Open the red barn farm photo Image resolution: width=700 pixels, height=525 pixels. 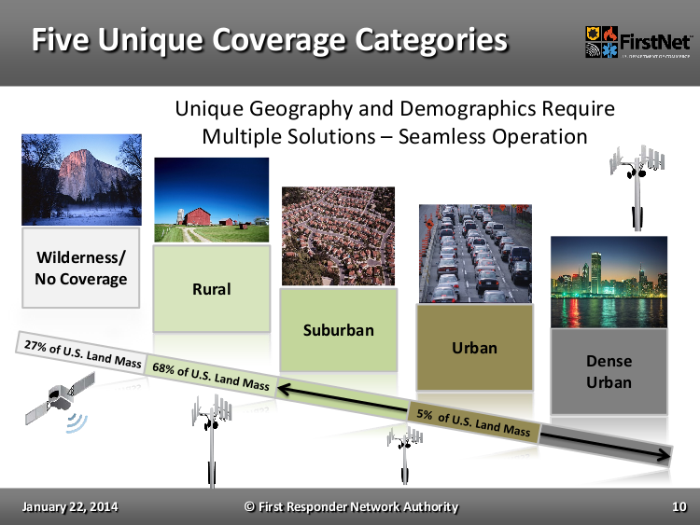point(212,200)
